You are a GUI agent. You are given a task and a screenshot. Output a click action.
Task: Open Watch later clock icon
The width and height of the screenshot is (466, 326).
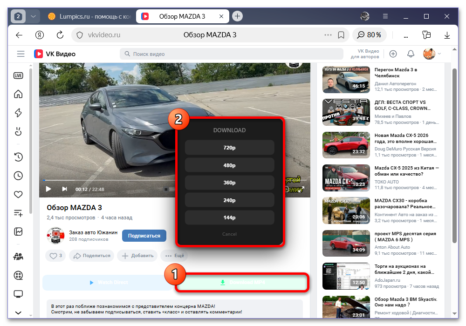click(x=18, y=176)
